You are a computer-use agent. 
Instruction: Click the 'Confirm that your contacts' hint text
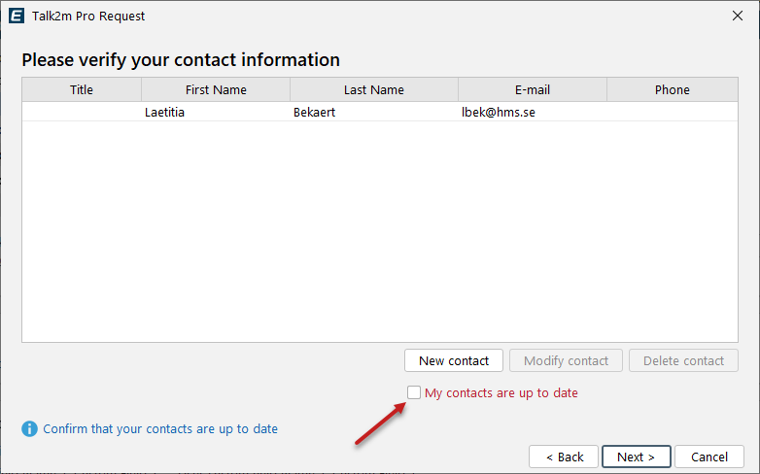click(160, 428)
